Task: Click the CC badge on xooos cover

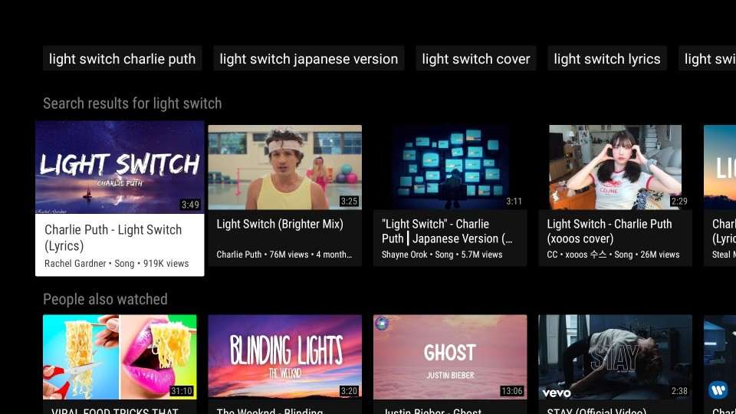Action: [x=552, y=255]
